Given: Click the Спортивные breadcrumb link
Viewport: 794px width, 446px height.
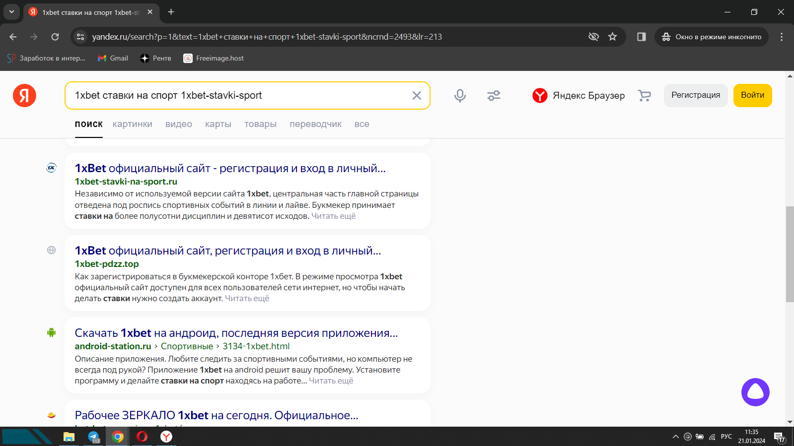Looking at the screenshot, I should [x=187, y=346].
